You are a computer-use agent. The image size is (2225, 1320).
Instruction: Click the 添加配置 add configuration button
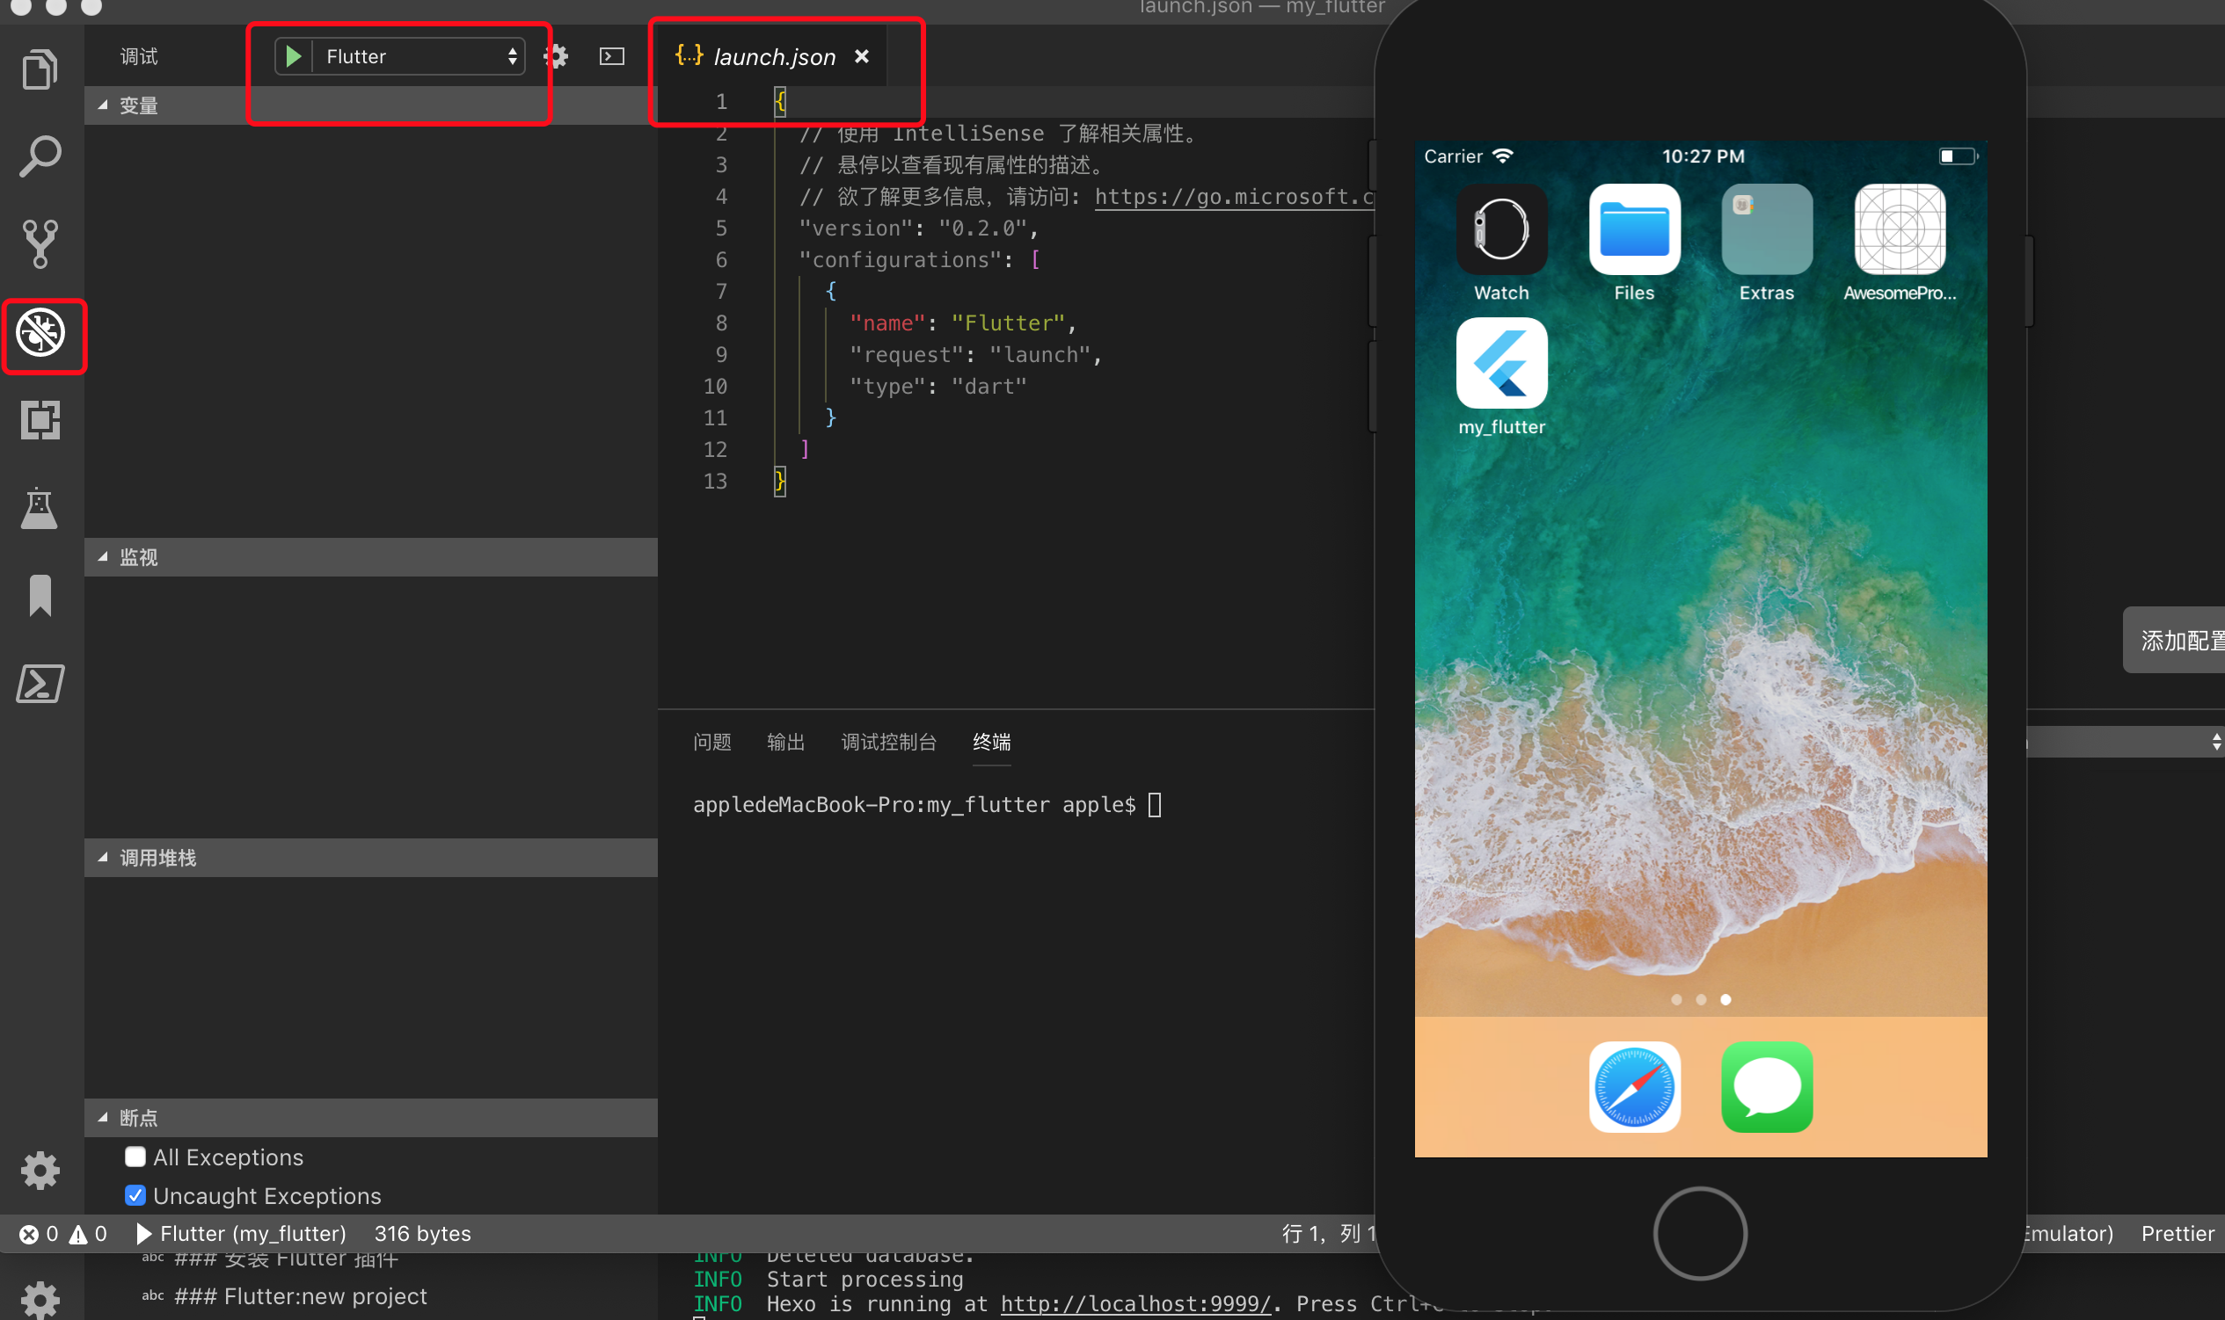[2177, 641]
